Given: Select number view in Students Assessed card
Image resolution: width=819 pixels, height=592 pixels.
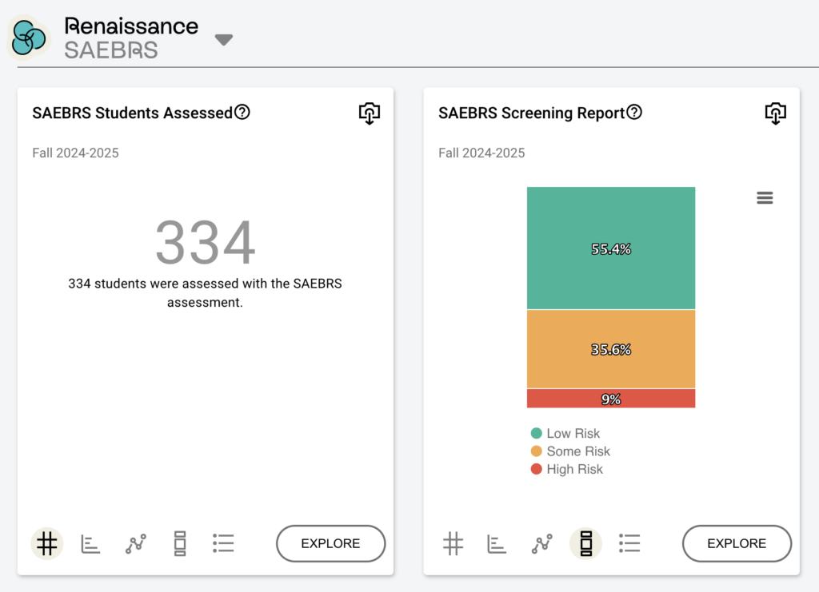Looking at the screenshot, I should click(47, 543).
